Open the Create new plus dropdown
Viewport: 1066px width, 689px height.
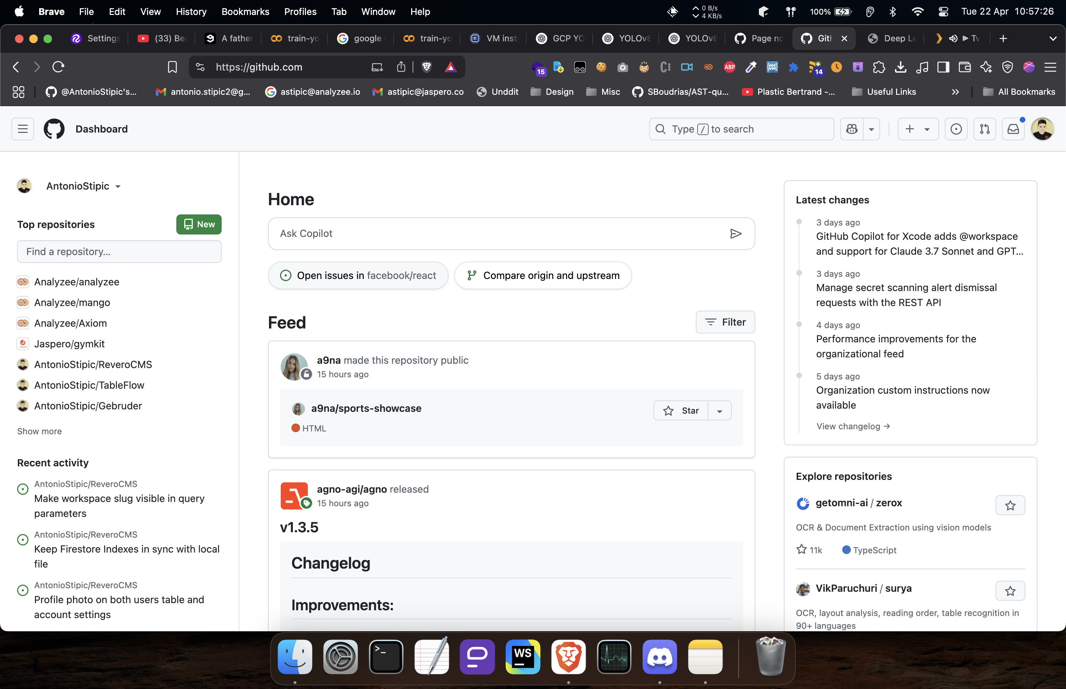pyautogui.click(x=917, y=129)
